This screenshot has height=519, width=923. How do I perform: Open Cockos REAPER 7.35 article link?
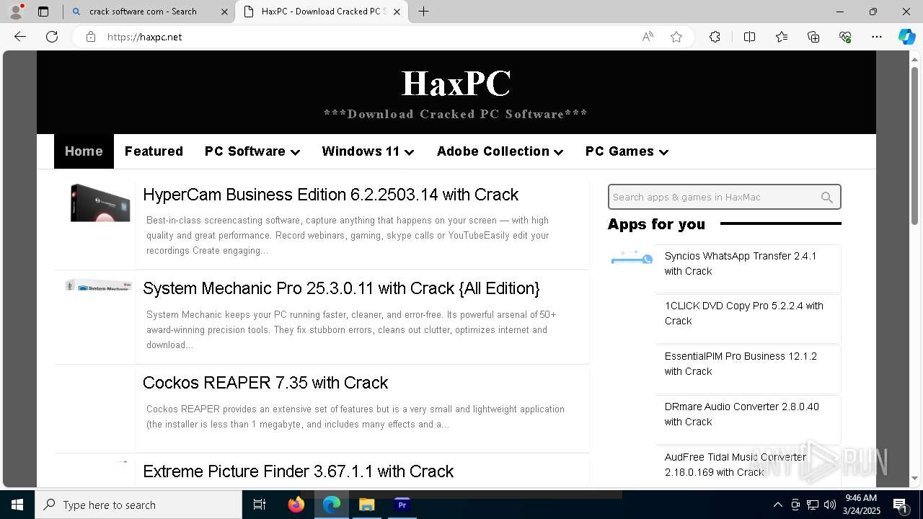[265, 383]
